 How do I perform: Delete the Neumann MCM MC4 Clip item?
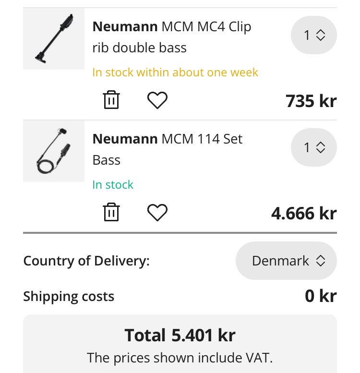111,100
